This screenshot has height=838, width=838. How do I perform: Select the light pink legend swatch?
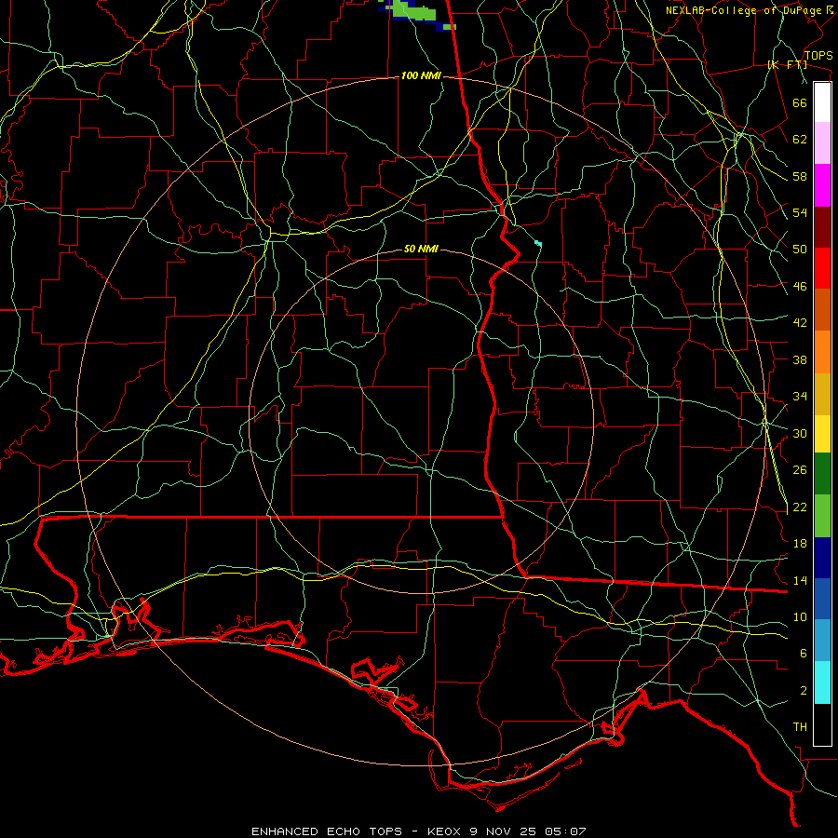tap(822, 143)
